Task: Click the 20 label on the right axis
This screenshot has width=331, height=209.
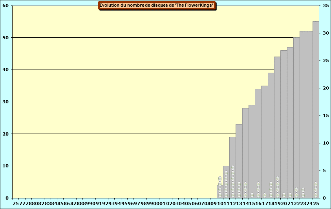Action: [x=326, y=88]
